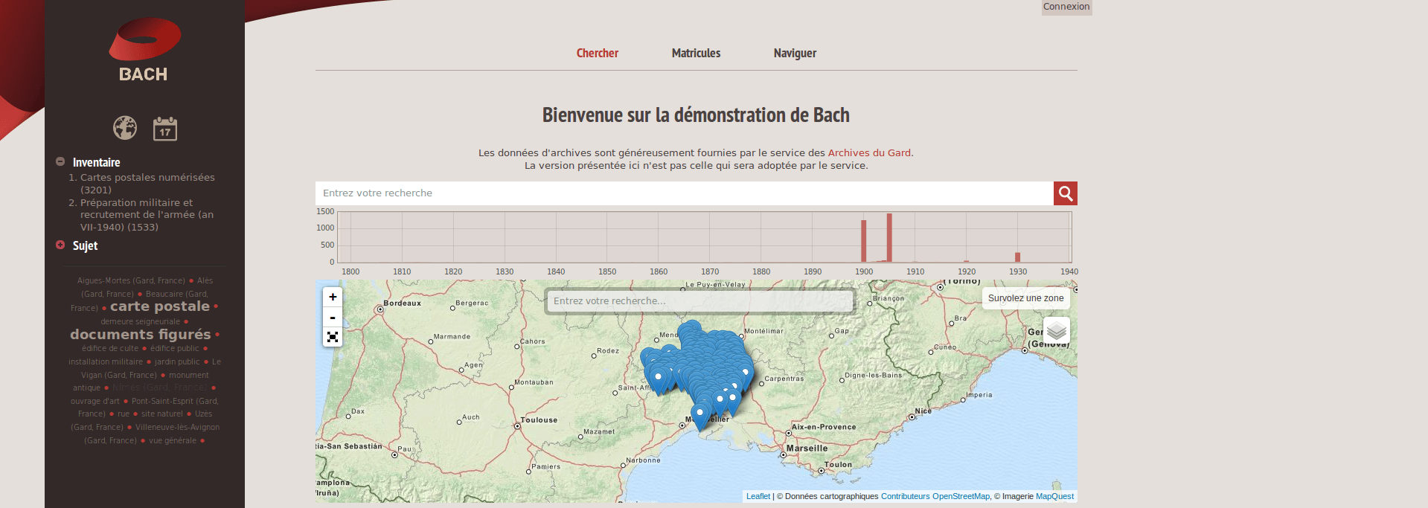1428x508 pixels.
Task: Click Aix-en-Provence on the map
Action: (x=824, y=427)
